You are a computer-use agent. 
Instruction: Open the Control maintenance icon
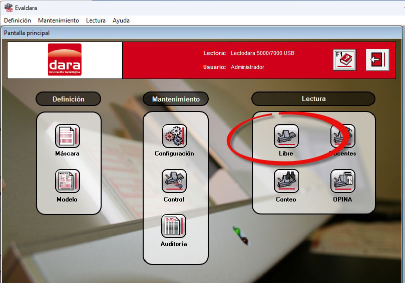coord(174,181)
